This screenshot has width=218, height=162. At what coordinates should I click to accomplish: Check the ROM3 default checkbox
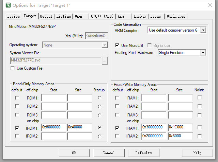click(17, 115)
